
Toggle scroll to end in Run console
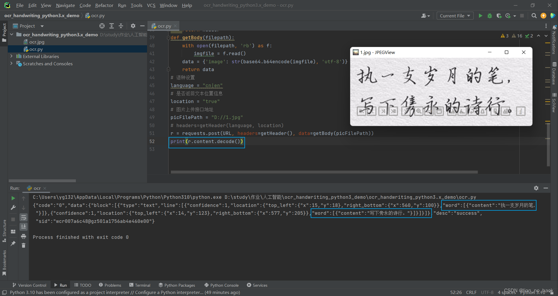point(24,227)
